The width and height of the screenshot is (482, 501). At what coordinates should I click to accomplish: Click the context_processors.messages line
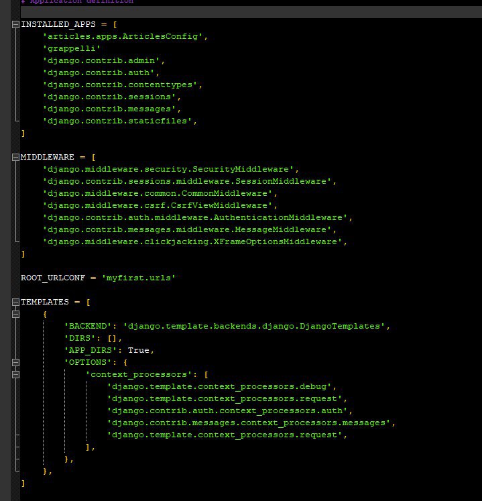click(251, 423)
